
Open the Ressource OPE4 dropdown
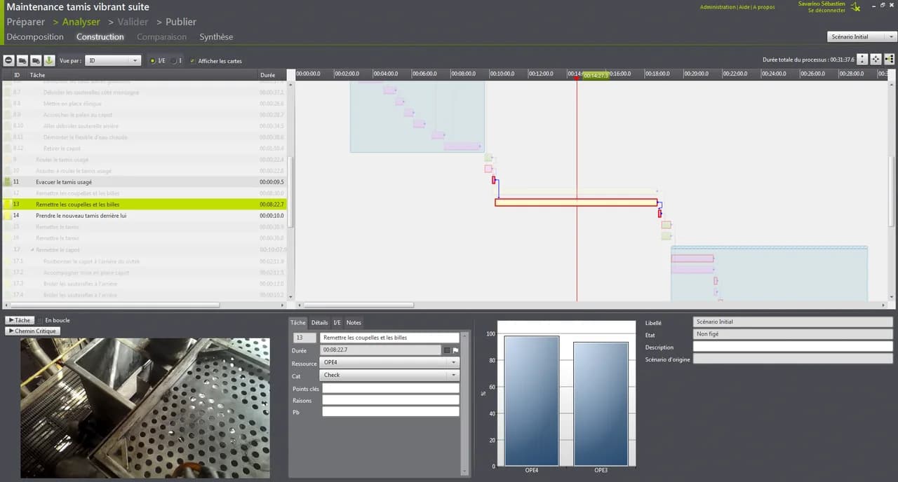click(x=389, y=362)
